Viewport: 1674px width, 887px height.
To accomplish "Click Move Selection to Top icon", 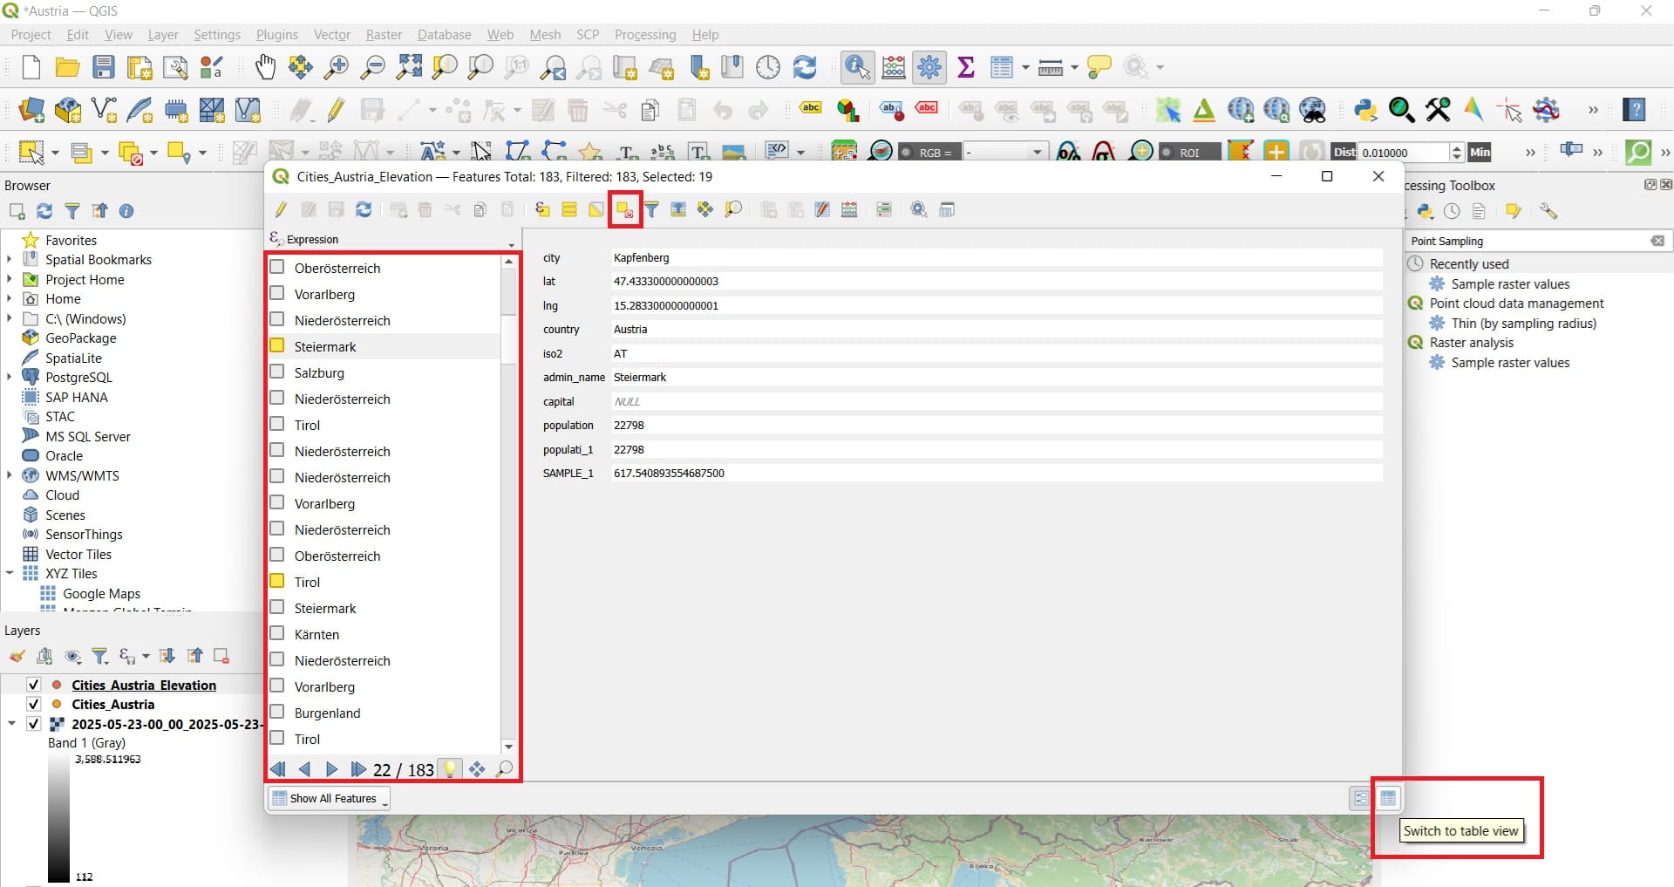I will [x=678, y=209].
